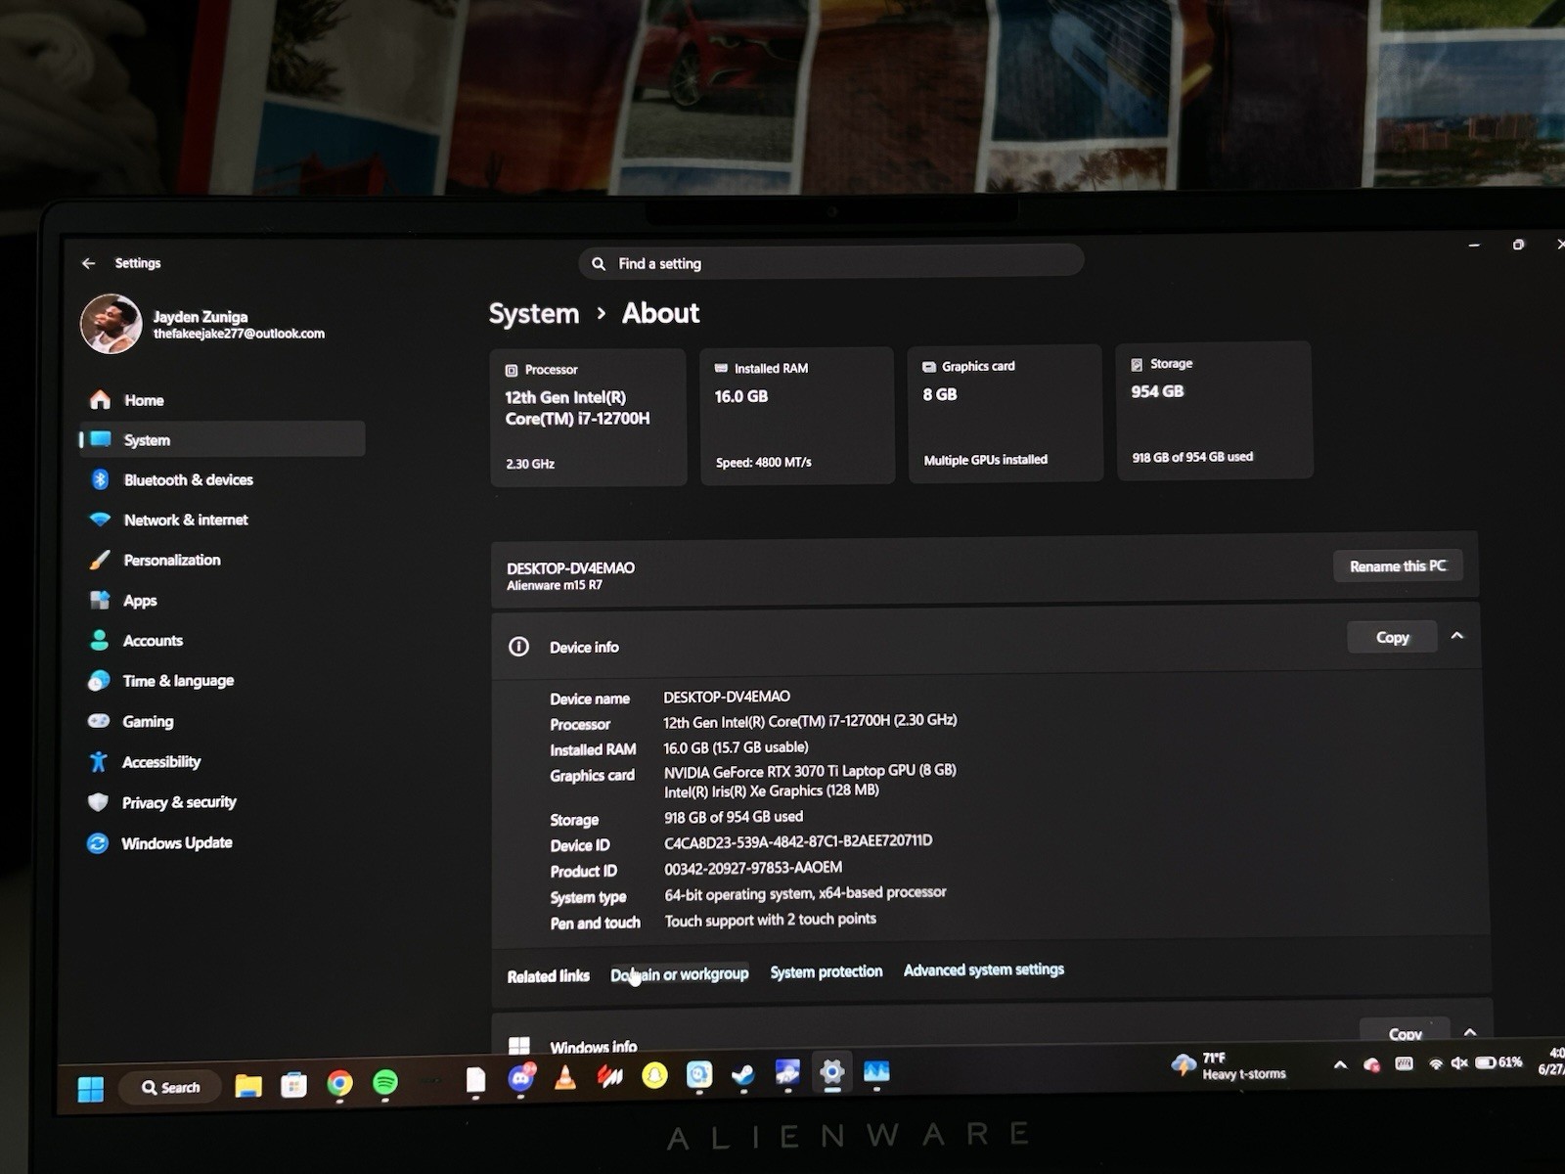This screenshot has width=1565, height=1174.
Task: Click the Settings back arrow
Action: (x=89, y=263)
